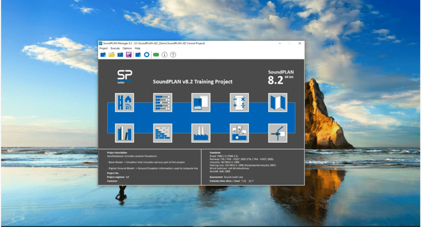Click the green envelope mail toolbar icon
422x227 pixels.
[x=156, y=55]
